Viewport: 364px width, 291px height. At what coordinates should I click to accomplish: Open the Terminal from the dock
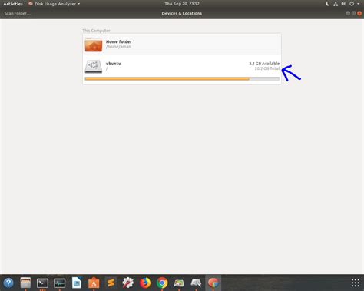click(42, 283)
